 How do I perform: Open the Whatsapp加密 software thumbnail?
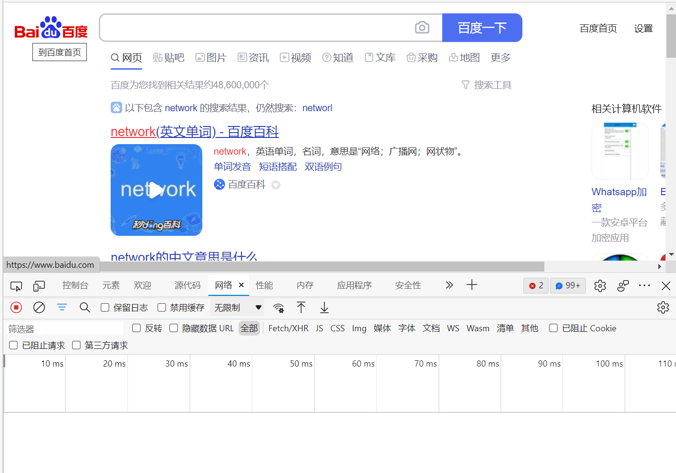point(620,151)
